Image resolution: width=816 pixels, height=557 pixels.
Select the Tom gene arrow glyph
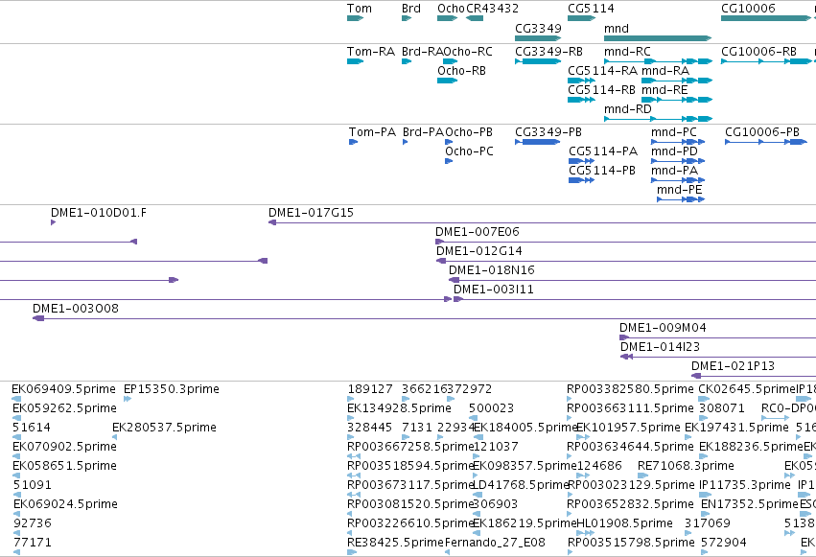[x=356, y=19]
